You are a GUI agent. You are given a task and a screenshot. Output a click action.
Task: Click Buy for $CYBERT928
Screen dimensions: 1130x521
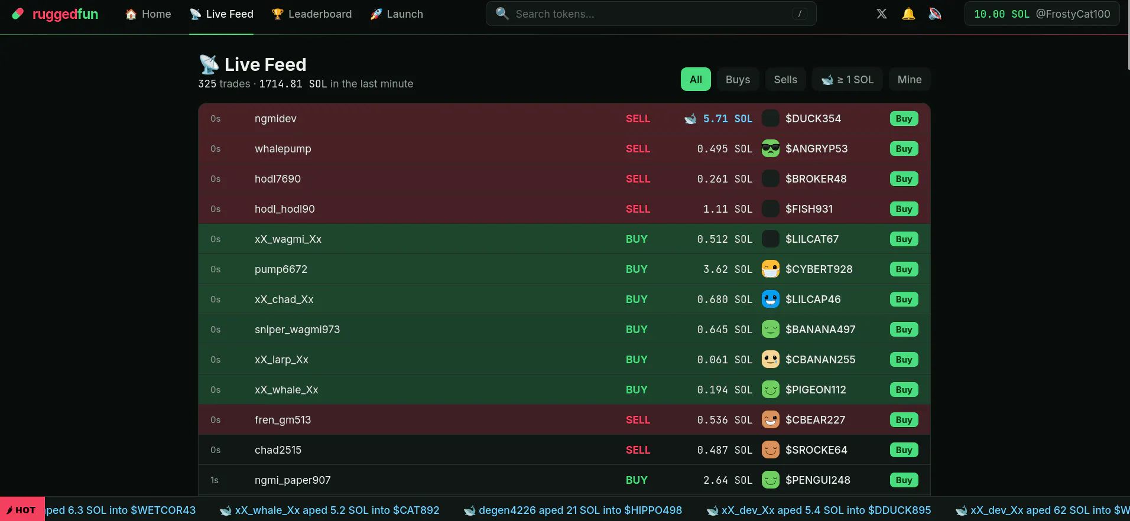(x=904, y=269)
